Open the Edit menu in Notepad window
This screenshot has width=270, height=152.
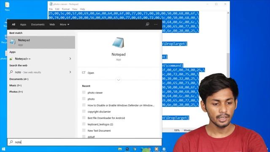(x=57, y=9)
